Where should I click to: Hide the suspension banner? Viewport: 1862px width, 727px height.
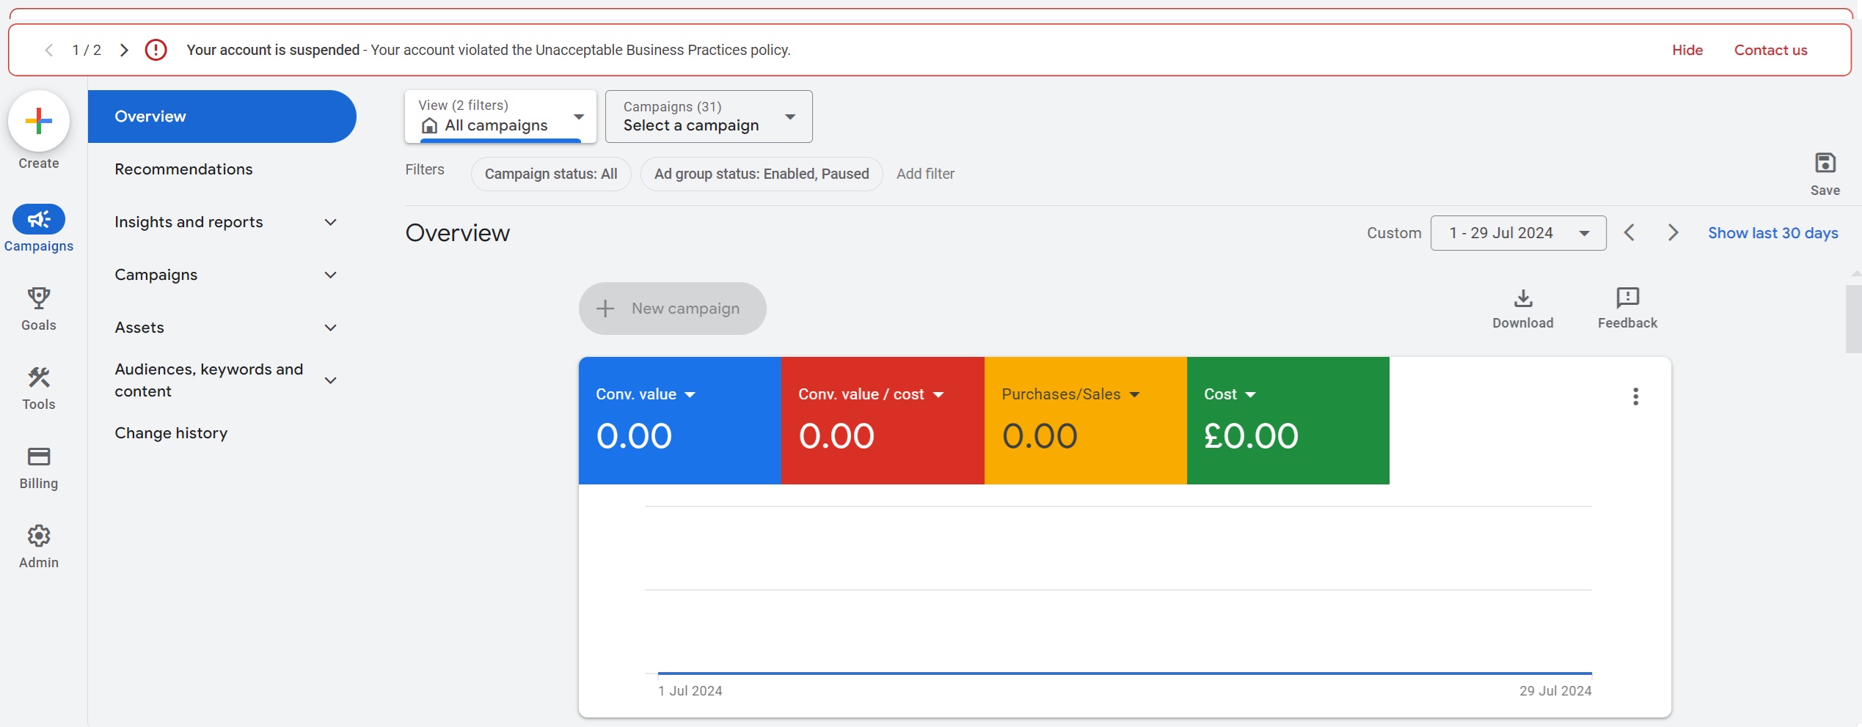pyautogui.click(x=1687, y=50)
